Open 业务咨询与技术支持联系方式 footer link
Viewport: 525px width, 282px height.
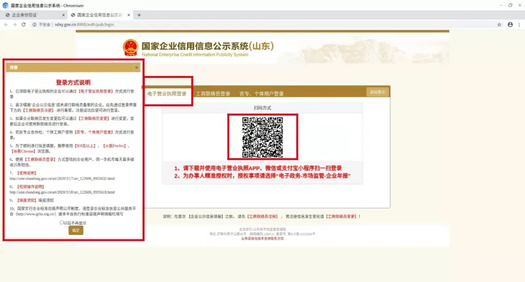262,239
